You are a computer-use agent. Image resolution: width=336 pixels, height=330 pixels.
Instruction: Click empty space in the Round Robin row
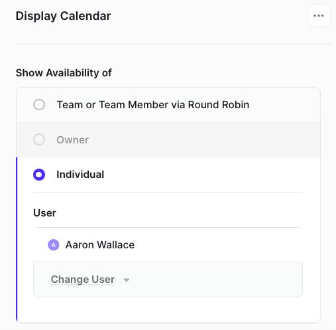[x=285, y=104]
